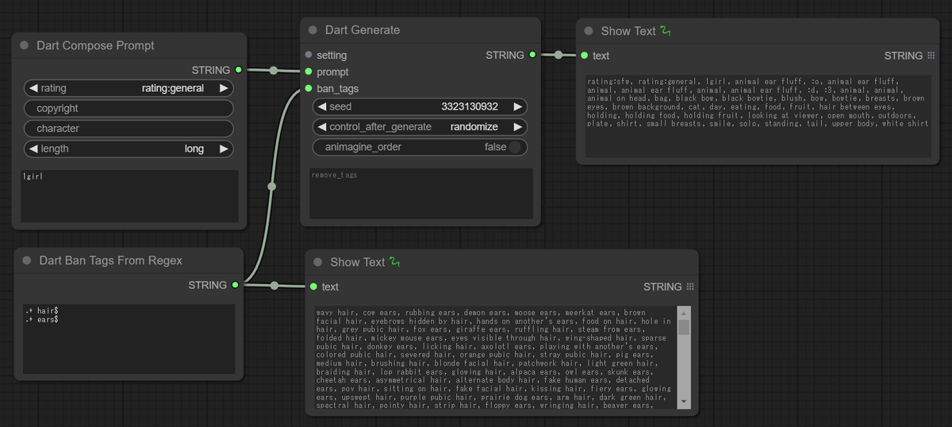Open the randomize option for control_after_generate

point(474,127)
